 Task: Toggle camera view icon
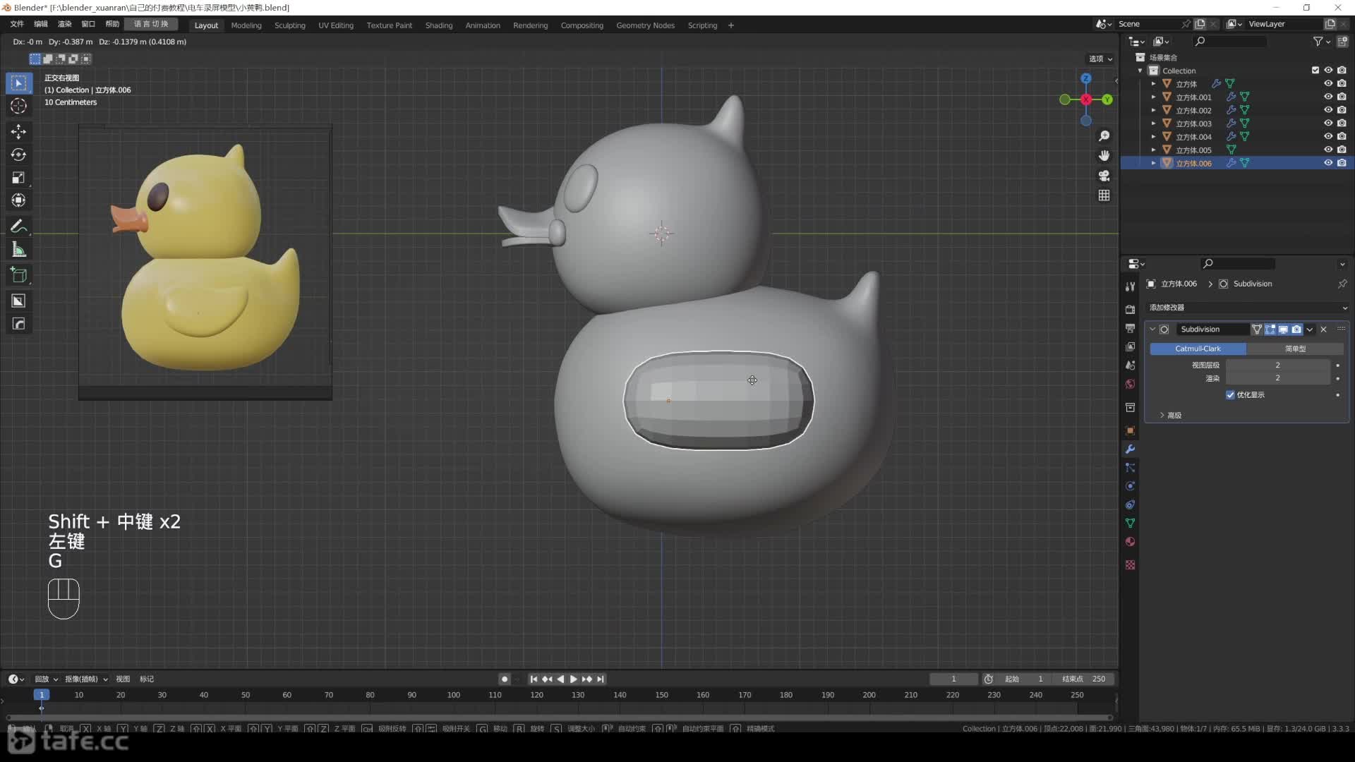coord(1104,175)
